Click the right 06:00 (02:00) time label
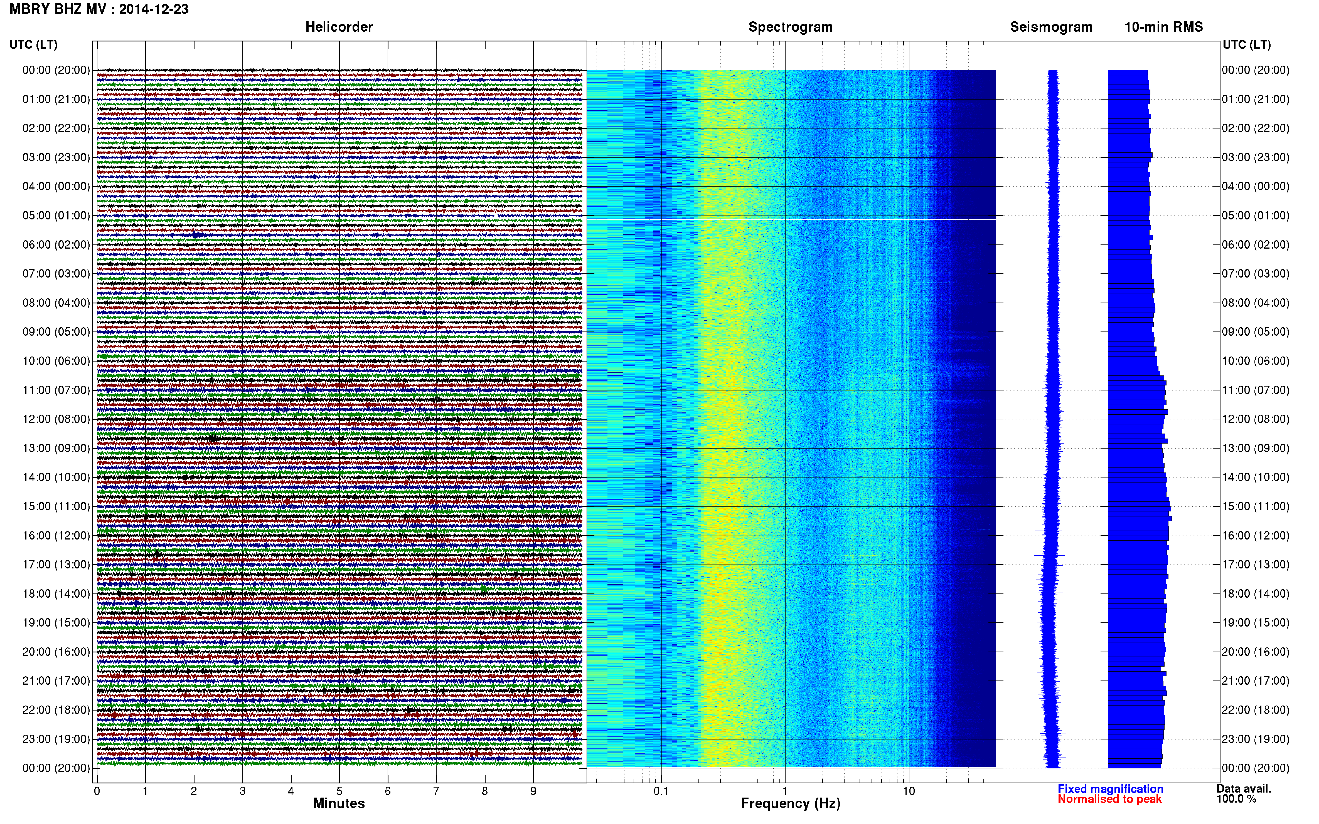The width and height of the screenshot is (1319, 824). point(1255,245)
